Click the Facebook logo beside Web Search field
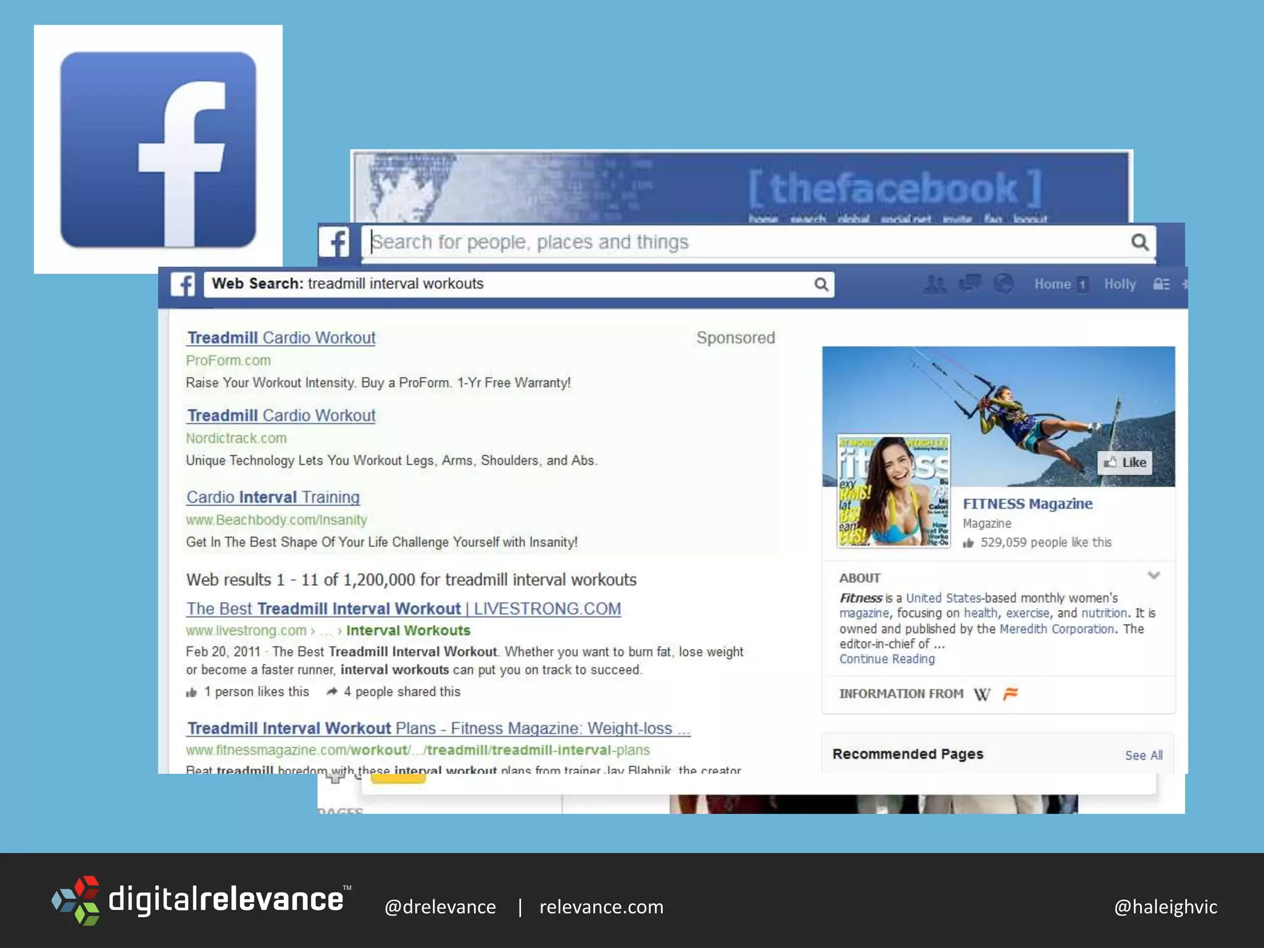The image size is (1264, 948). [x=183, y=285]
